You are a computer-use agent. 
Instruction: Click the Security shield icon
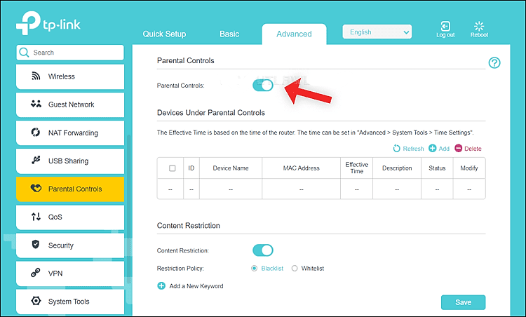click(36, 245)
